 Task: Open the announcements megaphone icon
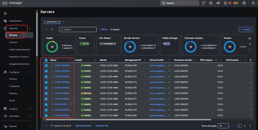218,3
